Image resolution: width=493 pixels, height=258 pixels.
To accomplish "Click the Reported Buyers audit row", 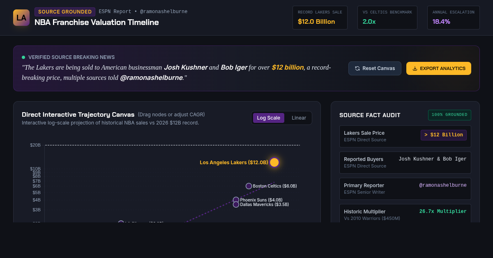I will tap(405, 163).
